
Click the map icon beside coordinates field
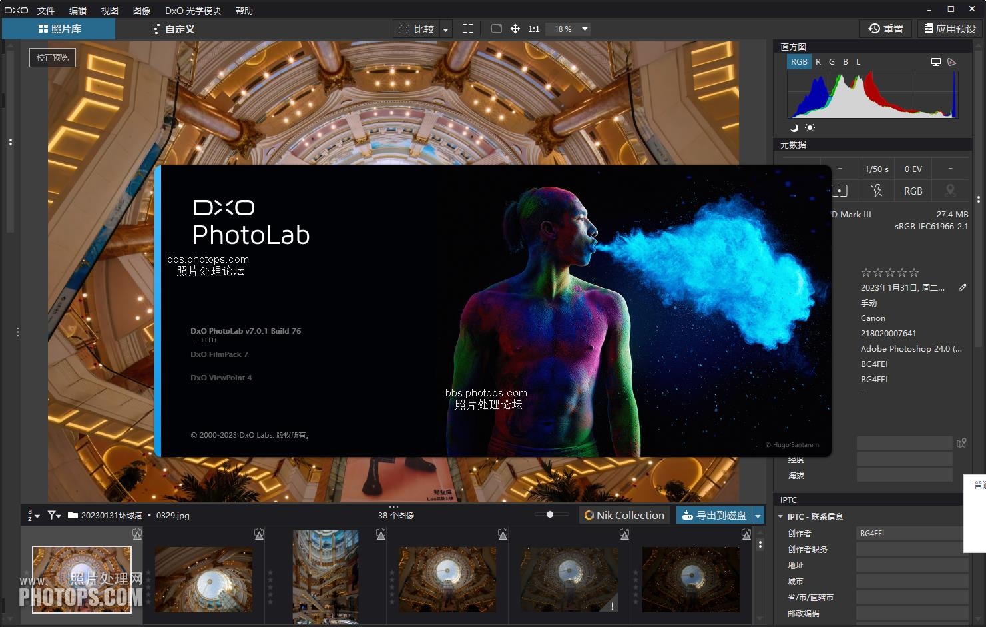[x=961, y=443]
